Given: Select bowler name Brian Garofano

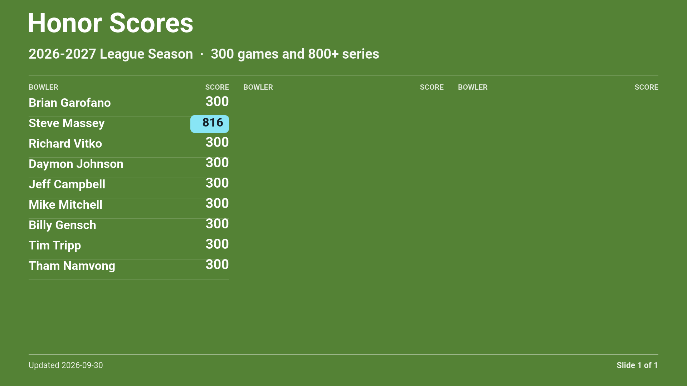Looking at the screenshot, I should (x=70, y=103).
